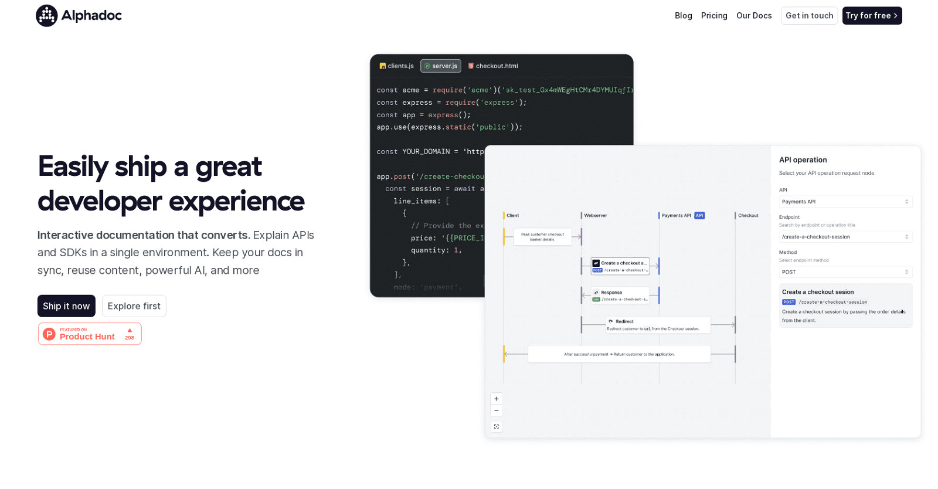Image resolution: width=938 pixels, height=489 pixels.
Task: Open Our Docs link
Action: tap(753, 16)
